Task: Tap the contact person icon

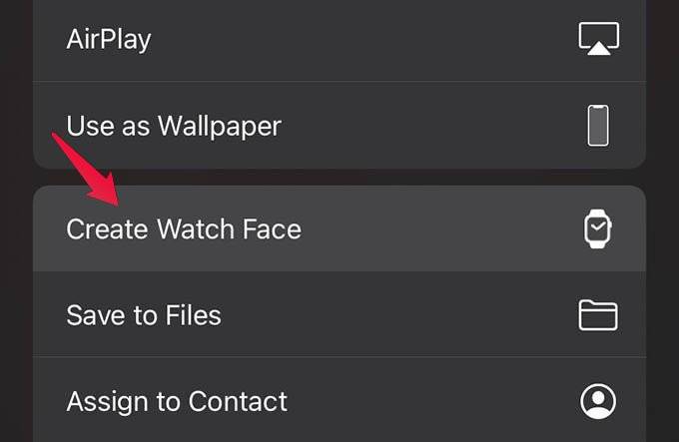Action: tap(598, 401)
